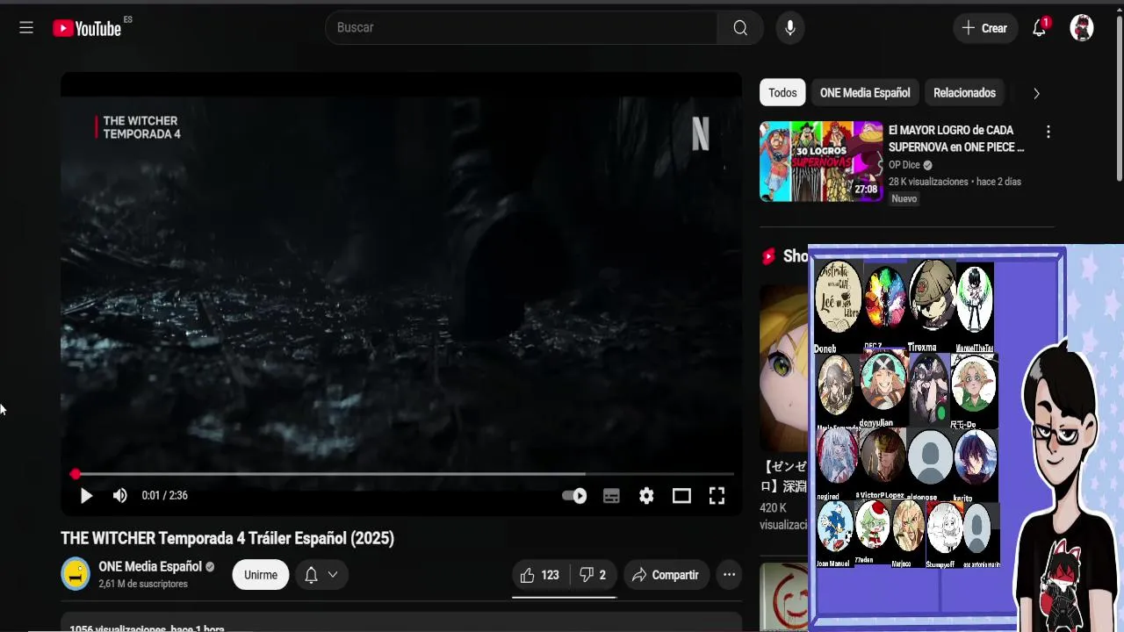The image size is (1124, 632).
Task: Enter fullscreen mode
Action: (717, 496)
